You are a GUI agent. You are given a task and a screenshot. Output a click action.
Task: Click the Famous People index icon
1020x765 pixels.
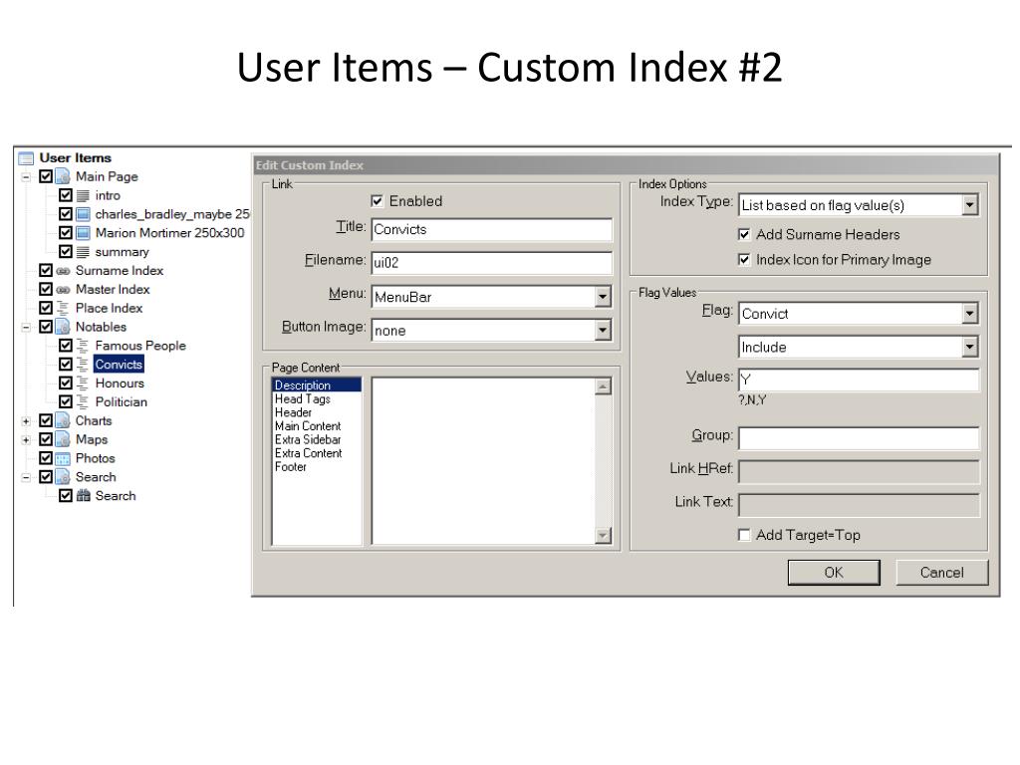(x=83, y=346)
